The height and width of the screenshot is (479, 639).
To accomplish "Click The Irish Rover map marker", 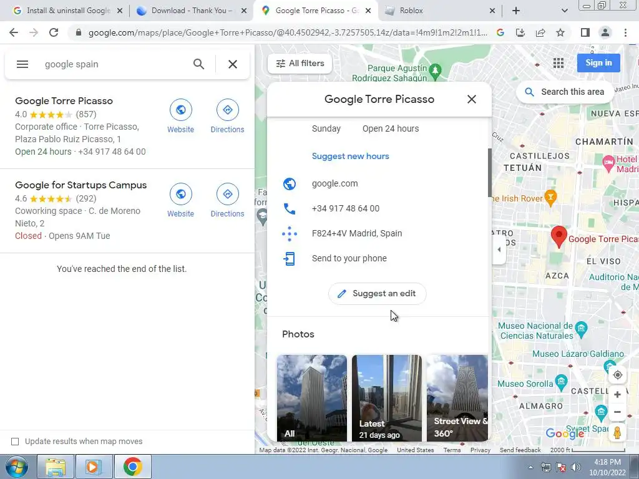I will click(550, 196).
